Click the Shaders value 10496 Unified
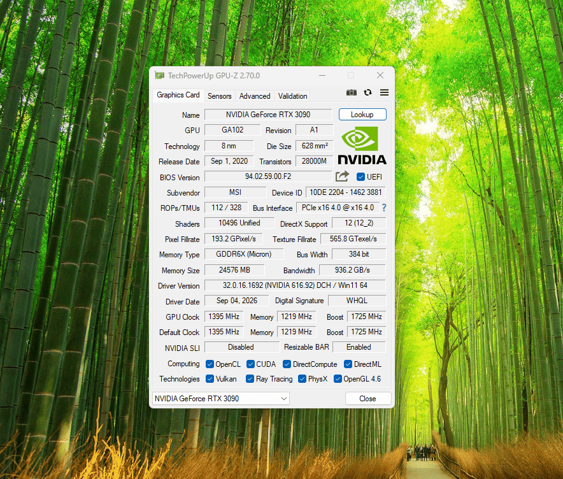The height and width of the screenshot is (479, 563). (x=239, y=223)
